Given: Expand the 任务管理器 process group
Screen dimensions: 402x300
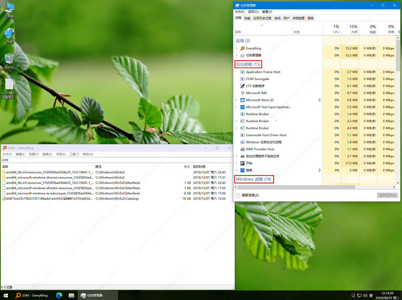Looking at the screenshot, I should coord(236,55).
